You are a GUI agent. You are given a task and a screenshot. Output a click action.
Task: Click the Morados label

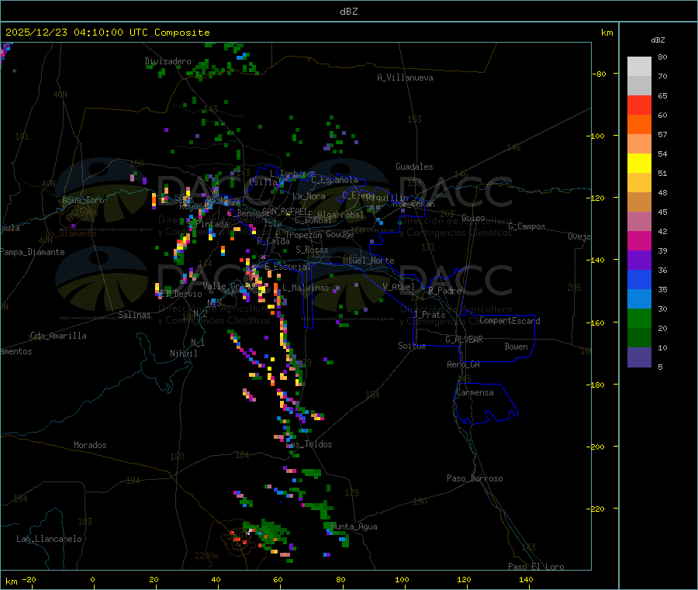(x=90, y=445)
